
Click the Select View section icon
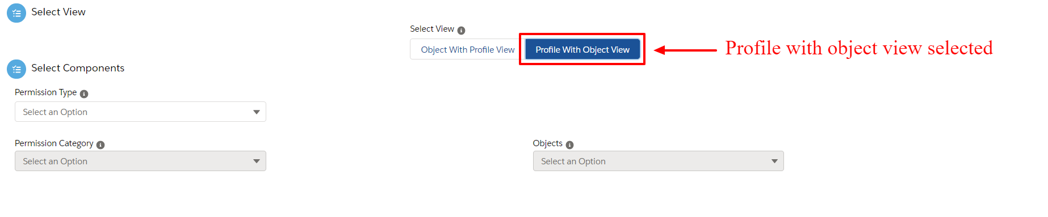click(16, 13)
